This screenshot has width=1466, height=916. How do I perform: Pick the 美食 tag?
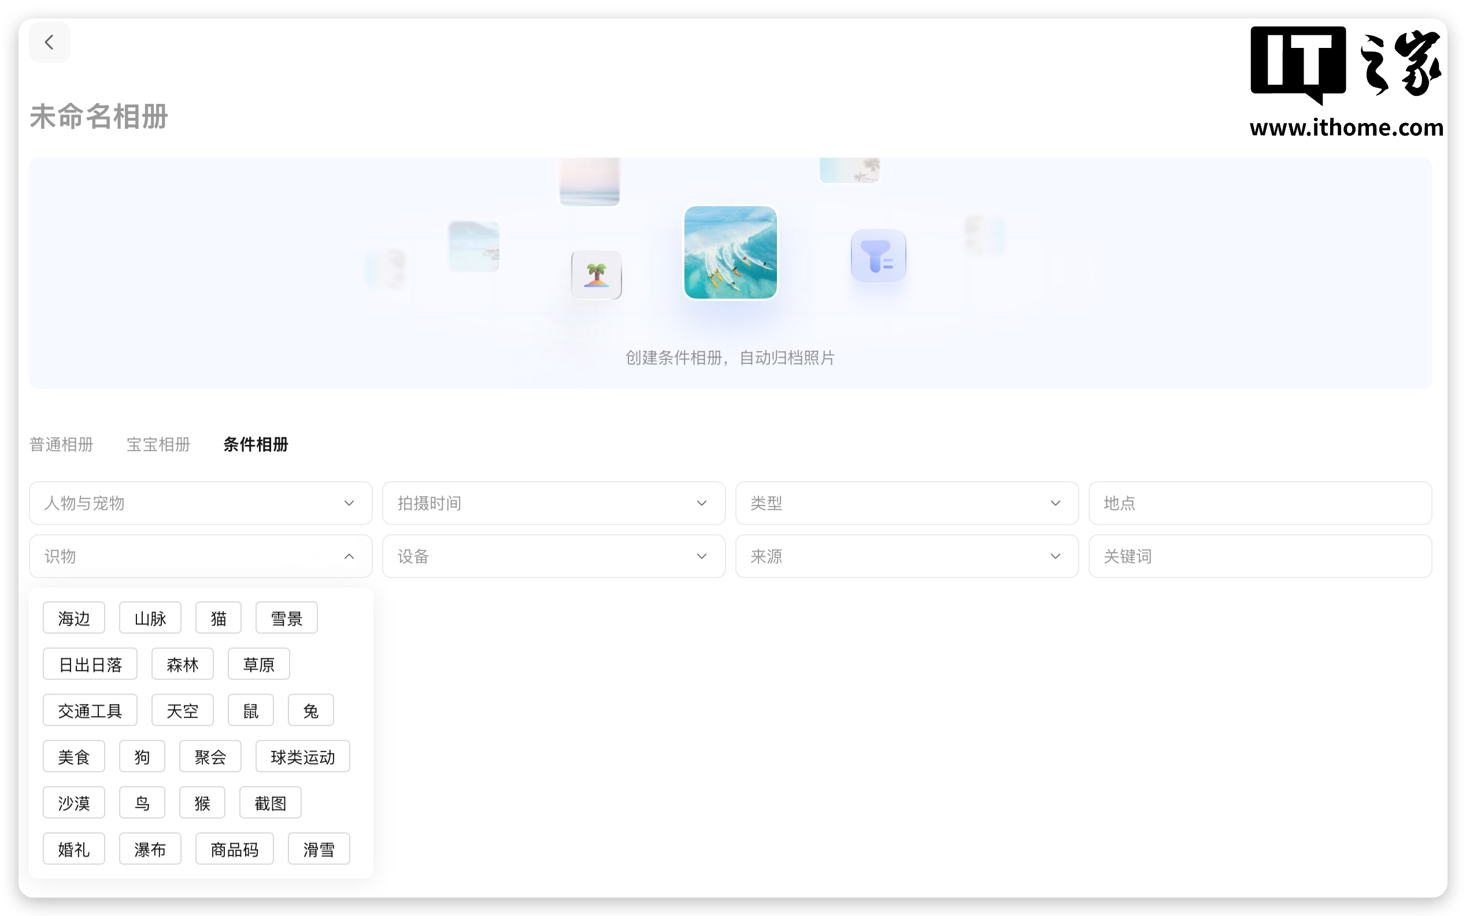[x=74, y=756]
